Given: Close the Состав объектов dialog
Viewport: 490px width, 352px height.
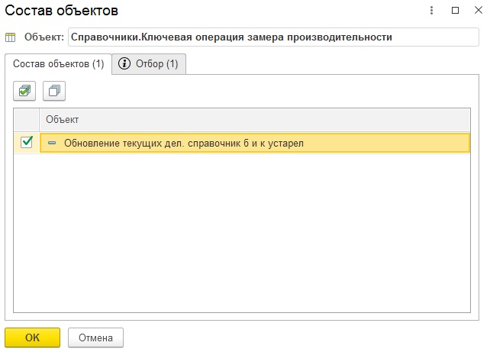Looking at the screenshot, I should coord(476,11).
